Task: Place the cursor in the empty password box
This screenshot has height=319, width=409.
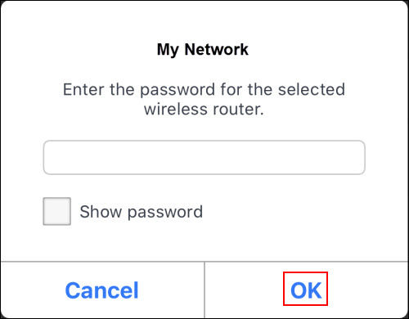Action: (x=204, y=157)
